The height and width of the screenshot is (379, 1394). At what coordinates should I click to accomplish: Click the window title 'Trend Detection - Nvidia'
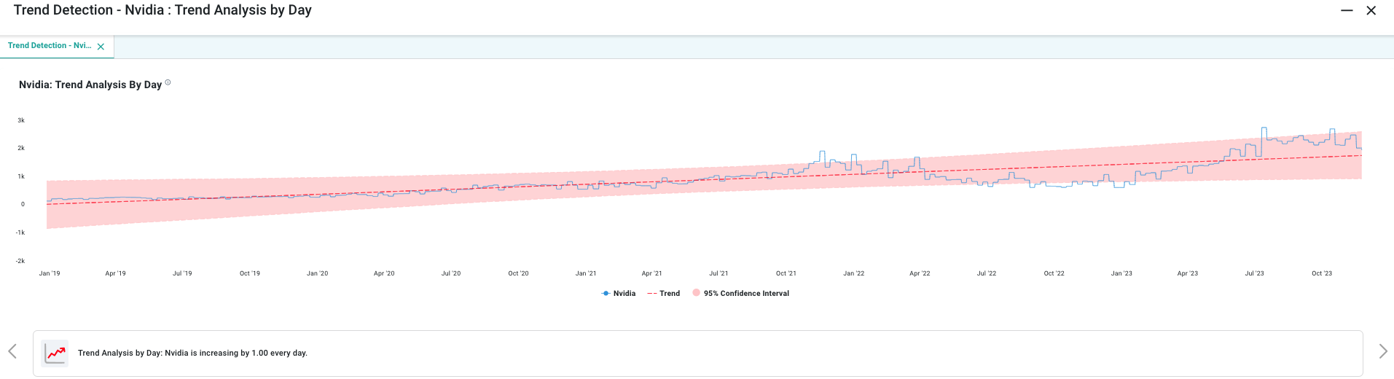pos(162,11)
